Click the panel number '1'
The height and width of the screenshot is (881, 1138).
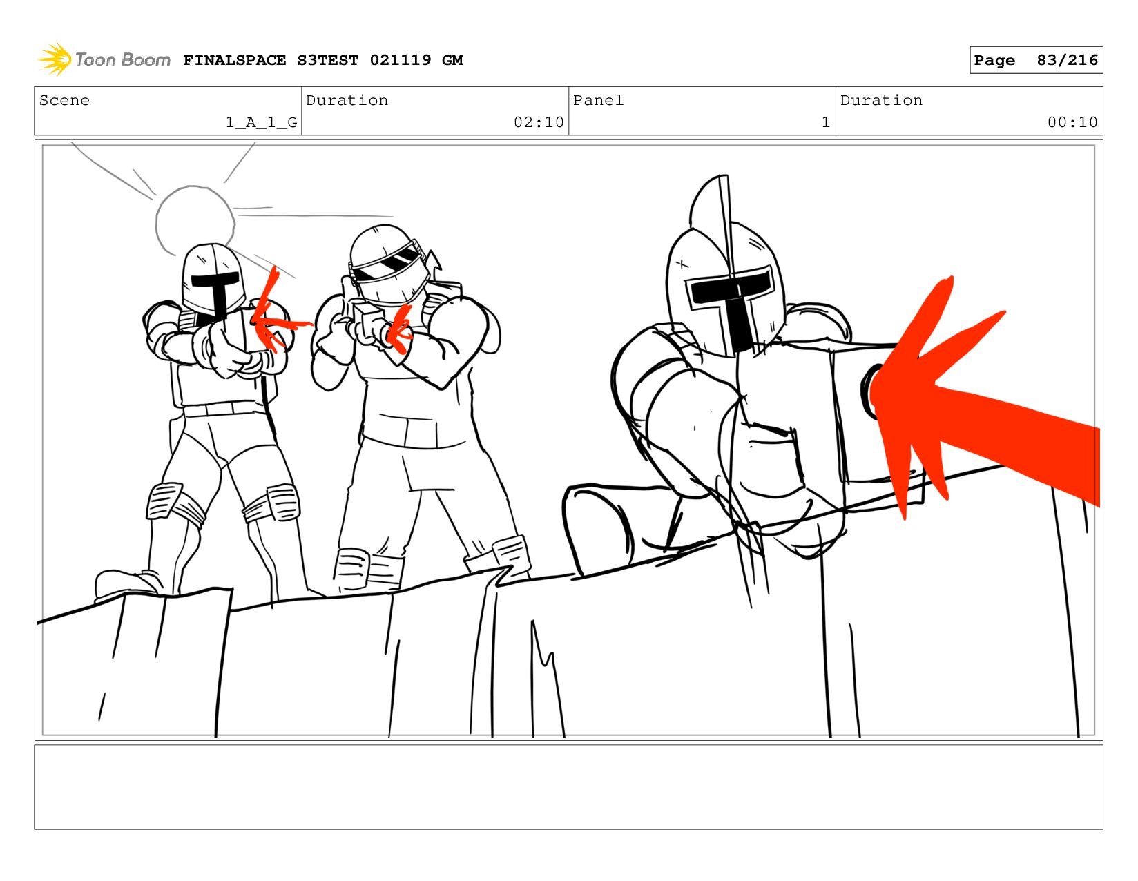click(826, 122)
